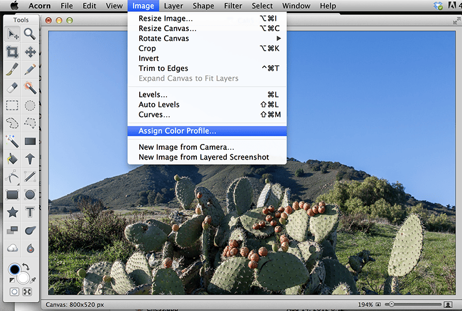Image resolution: width=462 pixels, height=311 pixels.
Task: Open the Acorn application menu
Action: tap(39, 6)
